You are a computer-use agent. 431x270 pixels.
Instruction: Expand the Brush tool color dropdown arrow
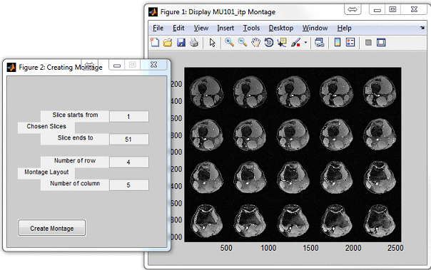click(x=305, y=43)
